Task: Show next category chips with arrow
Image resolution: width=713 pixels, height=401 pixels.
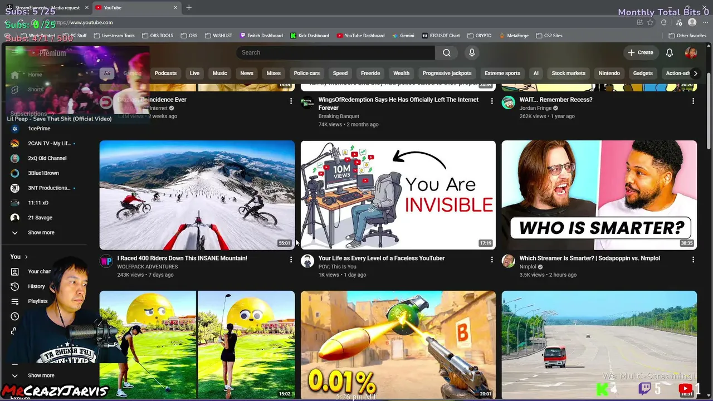Action: (695, 73)
